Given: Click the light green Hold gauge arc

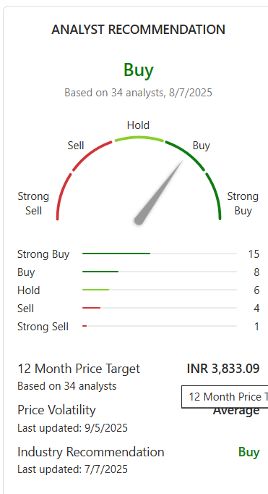Looking at the screenshot, I should 139,138.
